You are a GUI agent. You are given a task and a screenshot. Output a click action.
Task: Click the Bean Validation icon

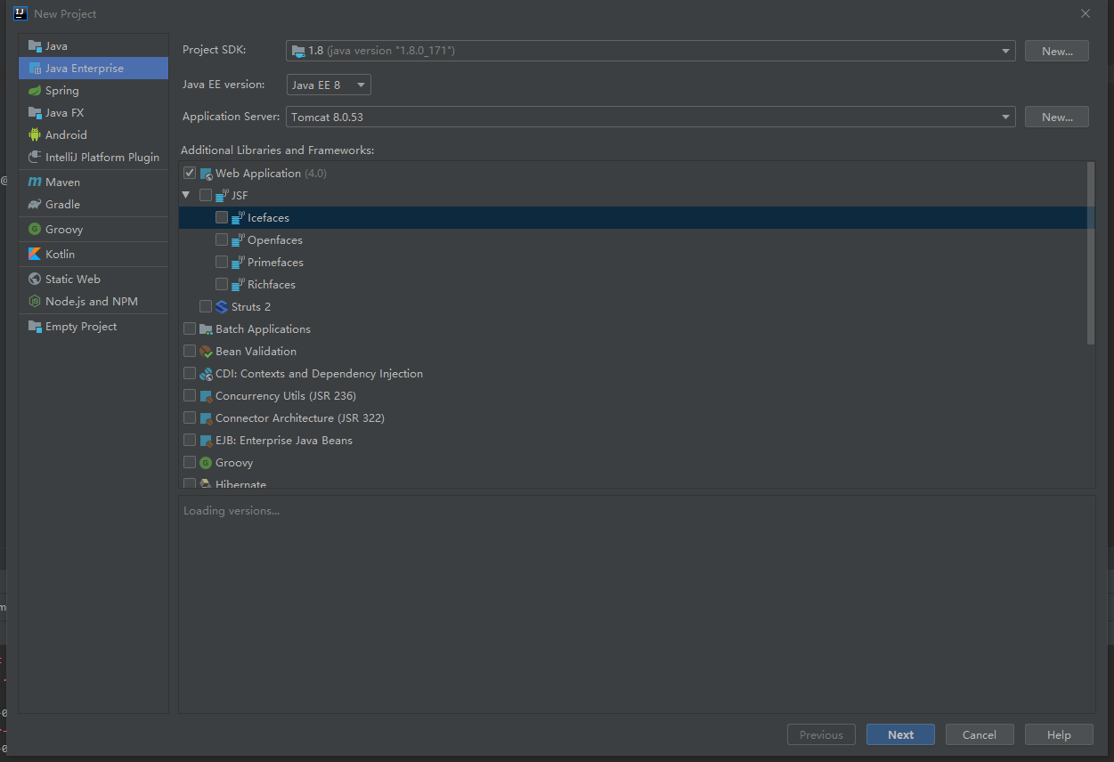coord(206,352)
